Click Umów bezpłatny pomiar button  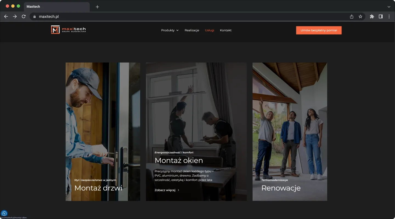pyautogui.click(x=319, y=30)
